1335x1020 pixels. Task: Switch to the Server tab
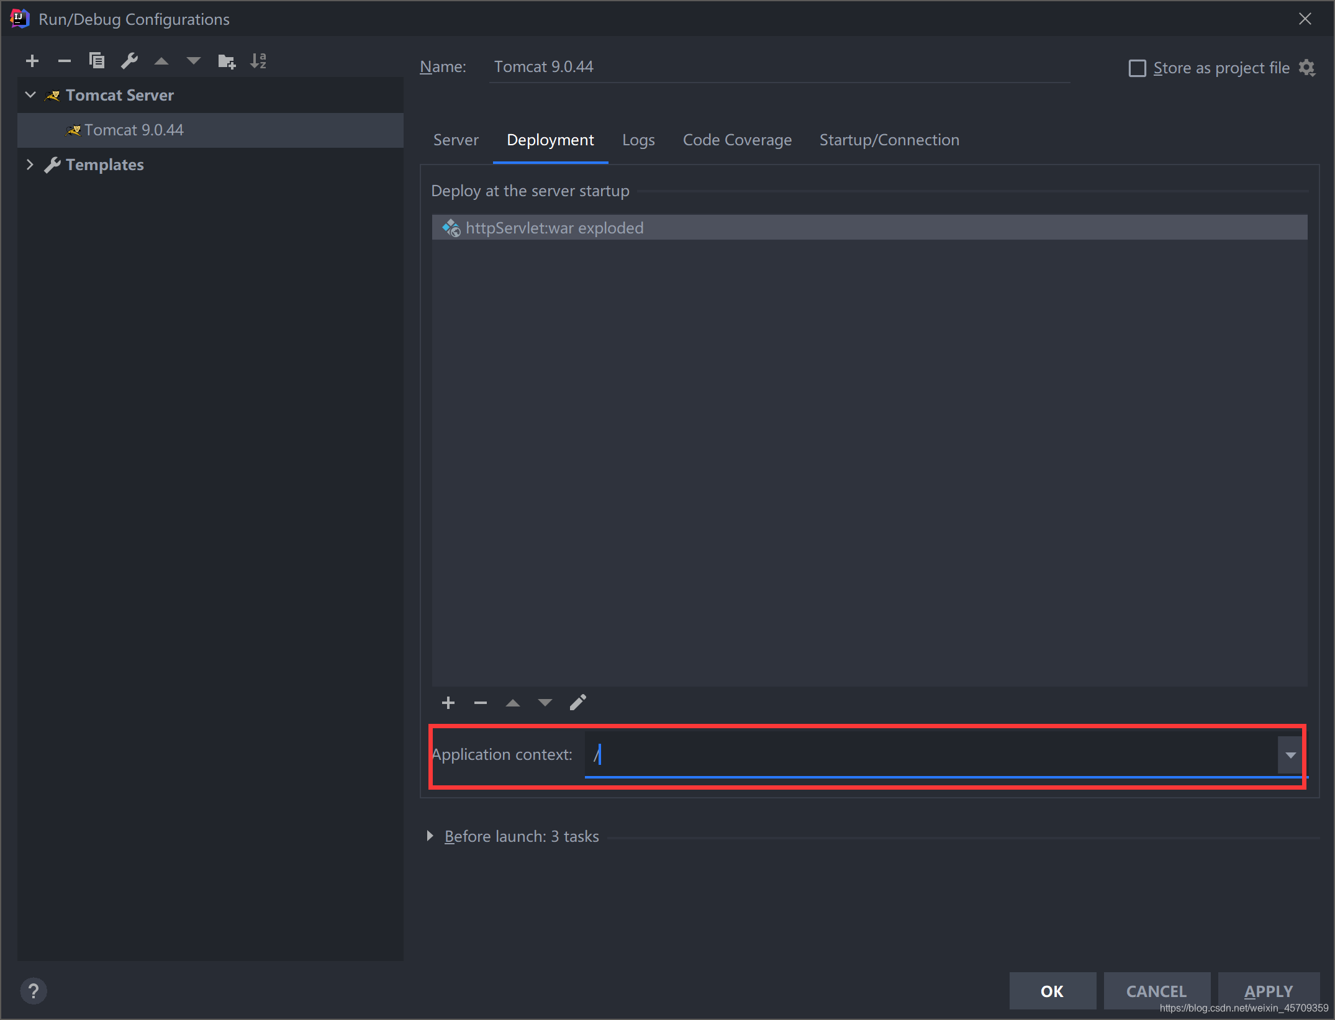tap(456, 140)
